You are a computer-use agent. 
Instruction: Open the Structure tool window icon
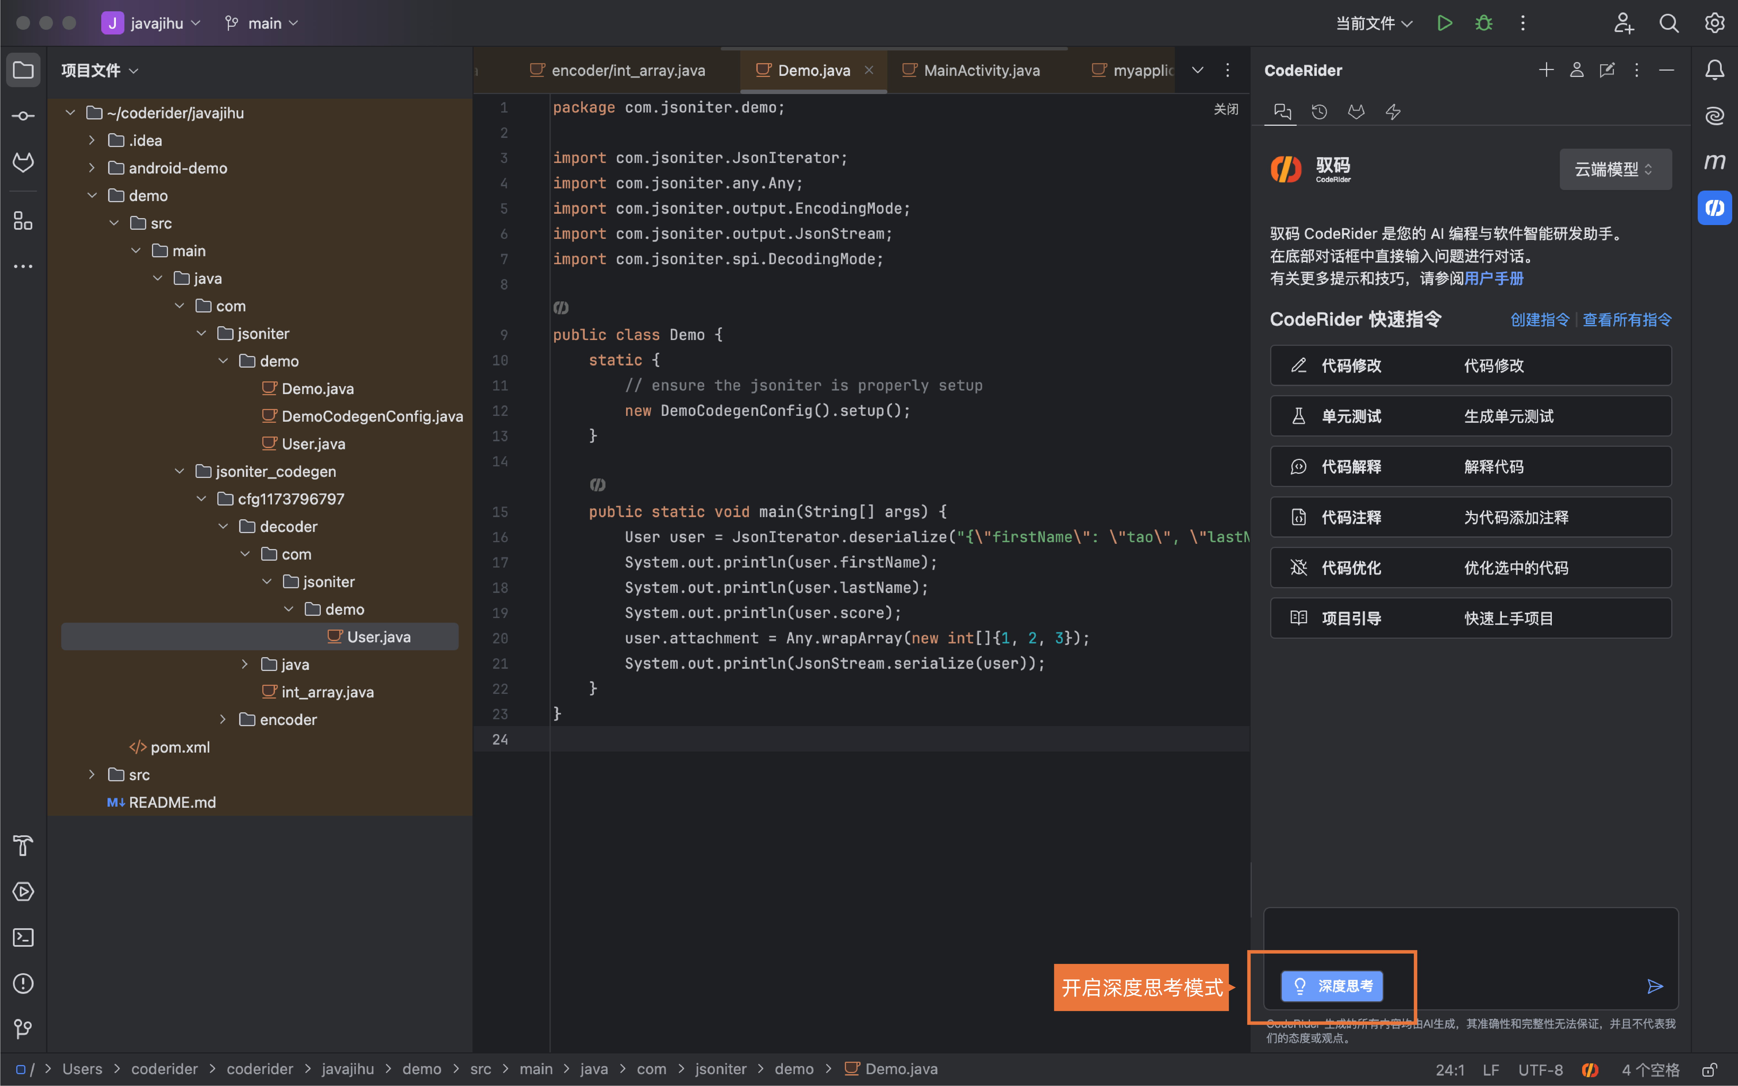pos(23,221)
